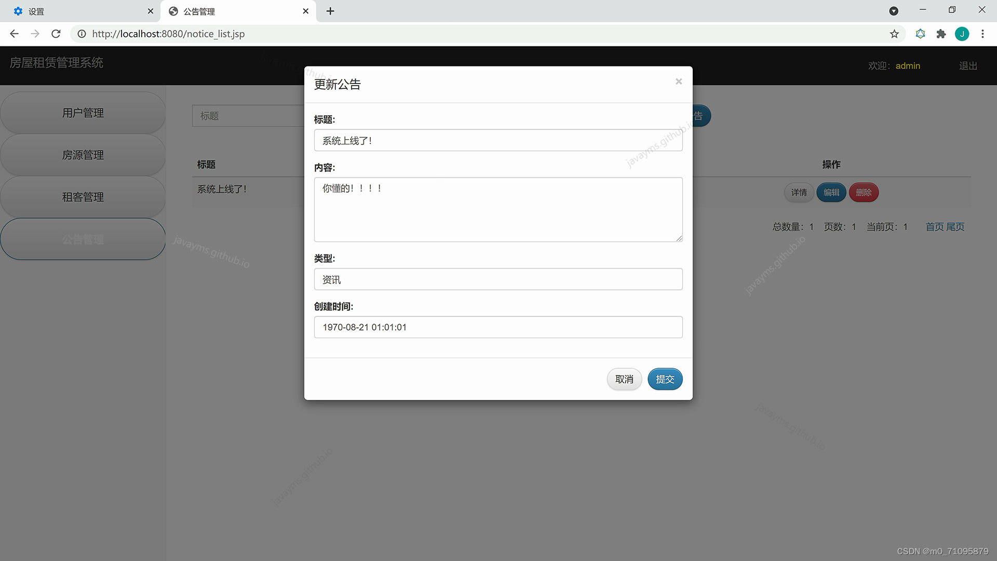Reload the current page
This screenshot has width=997, height=561.
tap(56, 34)
